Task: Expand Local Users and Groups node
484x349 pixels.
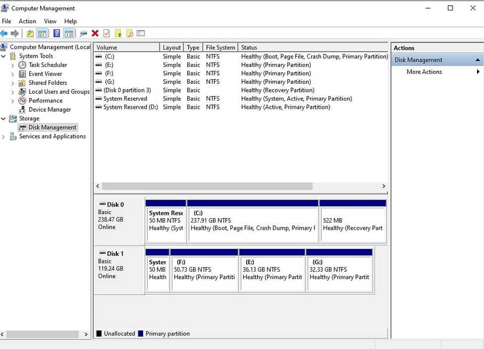Action: 12,92
